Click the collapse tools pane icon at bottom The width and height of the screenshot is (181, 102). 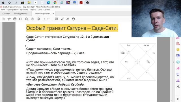(x=178, y=99)
